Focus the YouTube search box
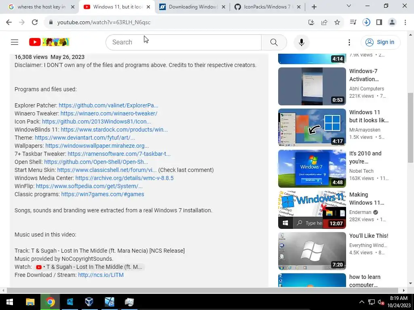 184,42
